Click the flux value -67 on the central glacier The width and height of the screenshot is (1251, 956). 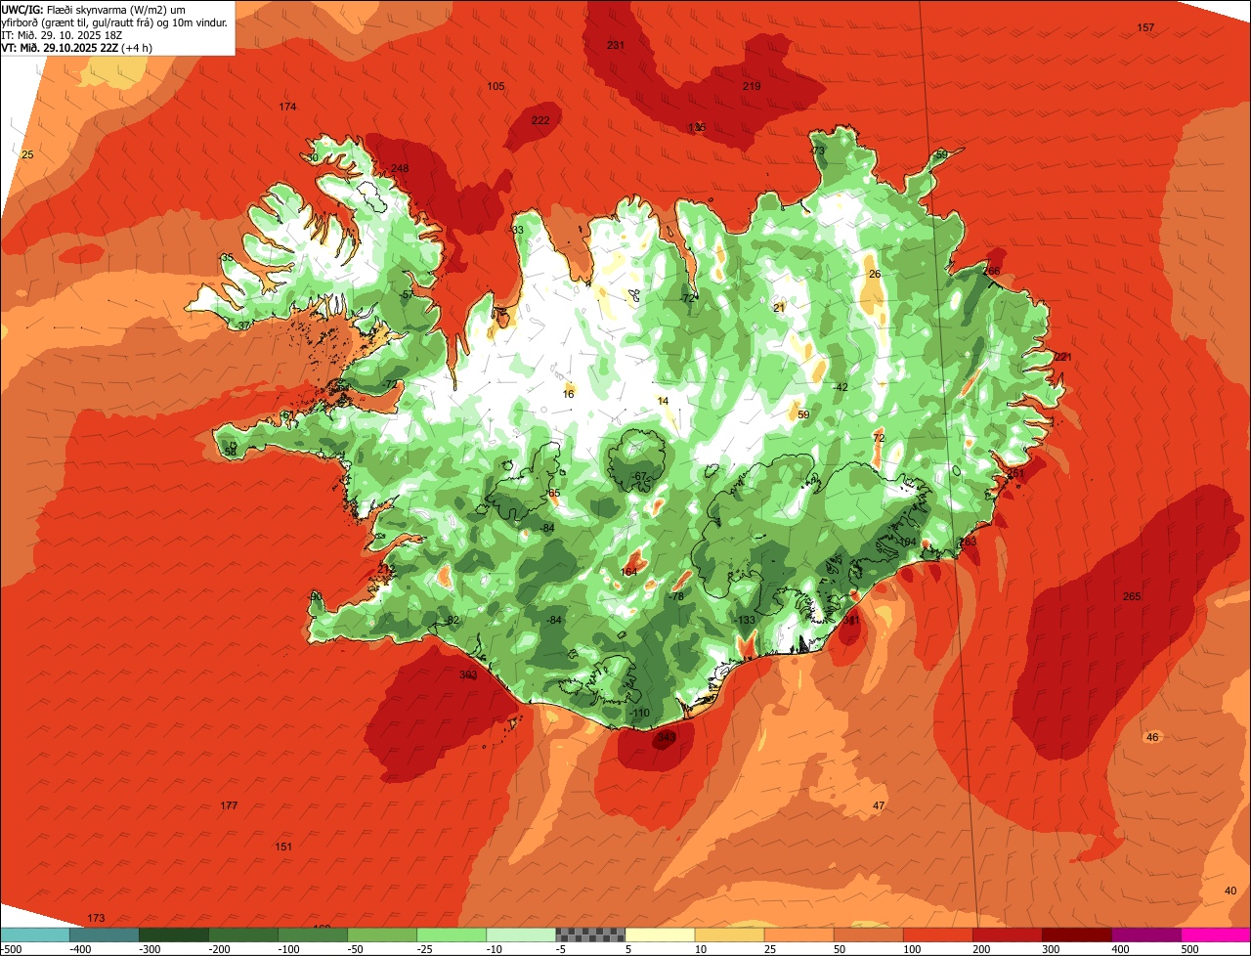point(639,476)
